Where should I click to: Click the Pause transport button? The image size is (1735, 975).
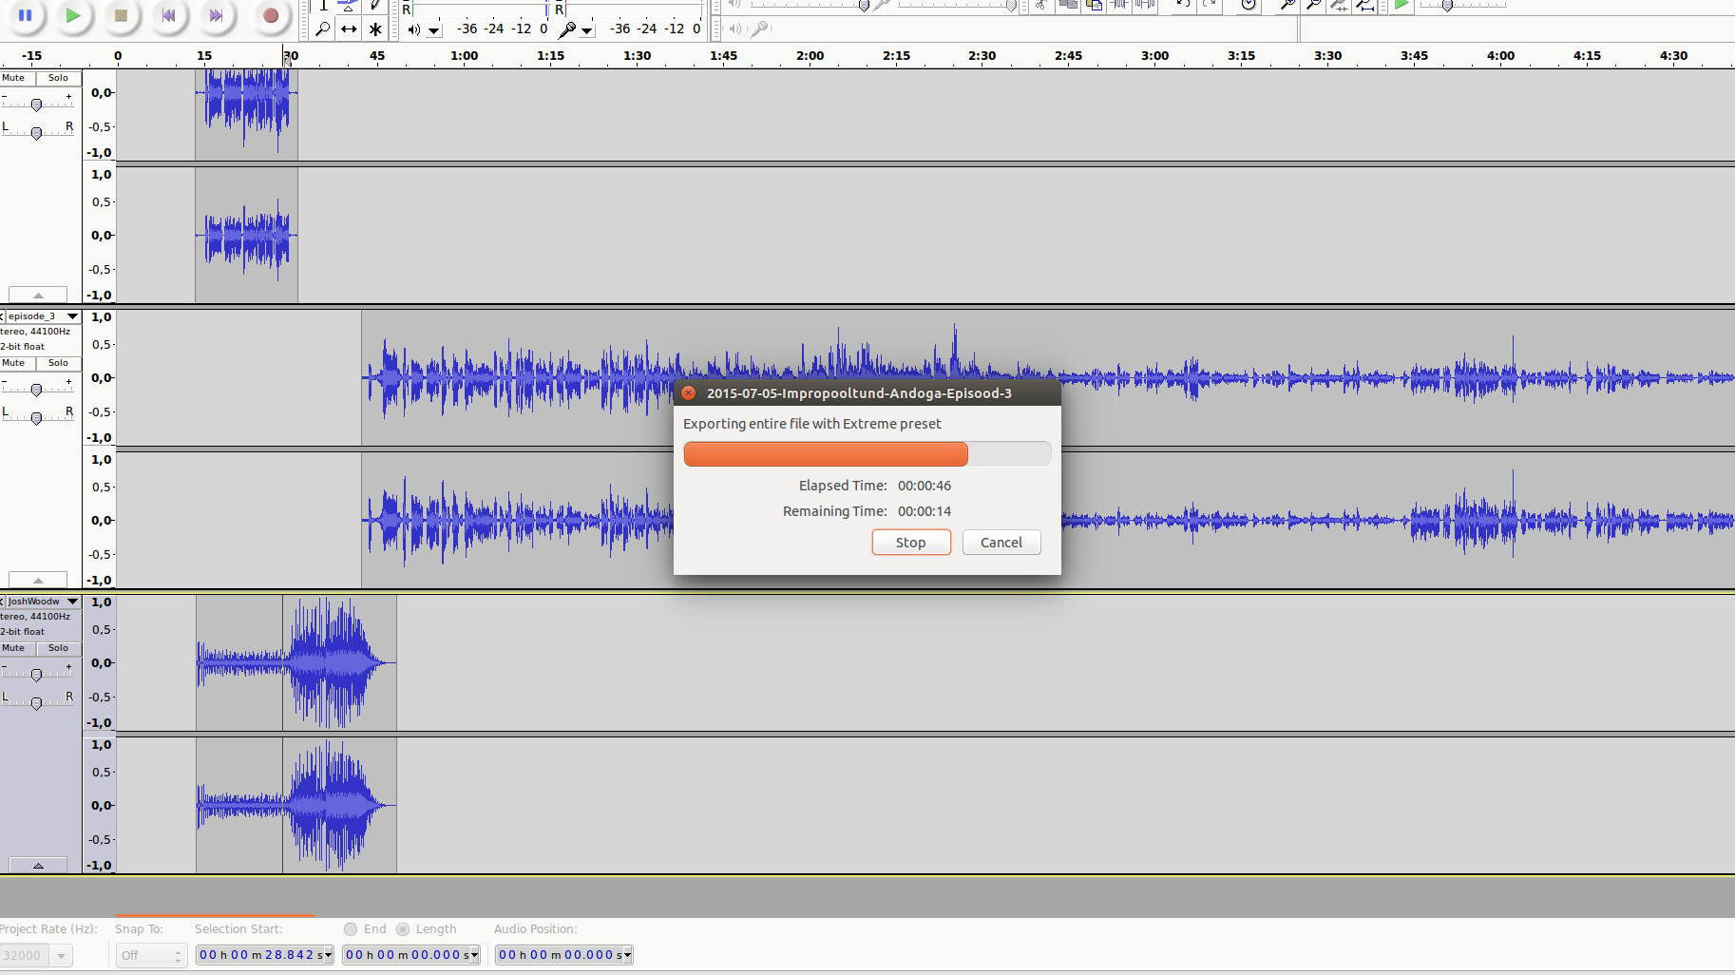click(x=25, y=14)
